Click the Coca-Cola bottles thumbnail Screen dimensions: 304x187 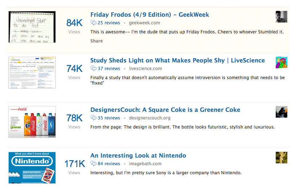(32, 122)
